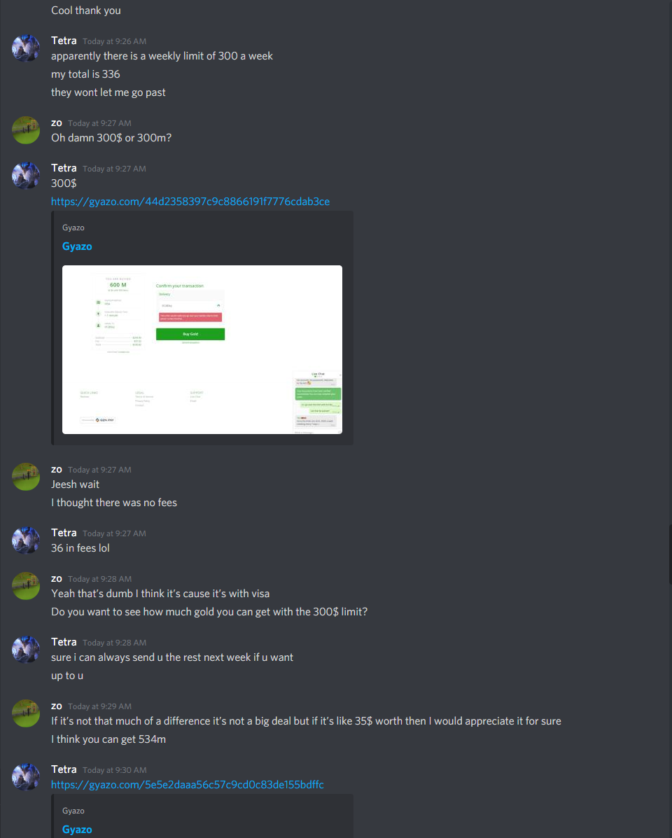This screenshot has width=672, height=838.
Task: Open the gyazo link ending in 155bdffc
Action: pos(187,785)
